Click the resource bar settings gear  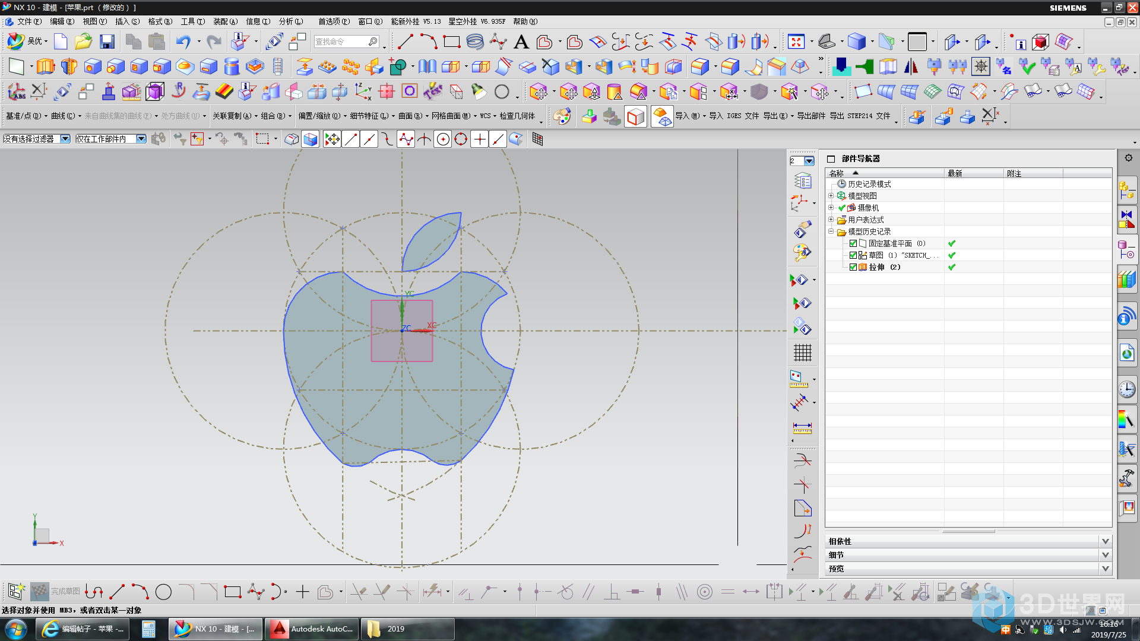click(x=1128, y=158)
